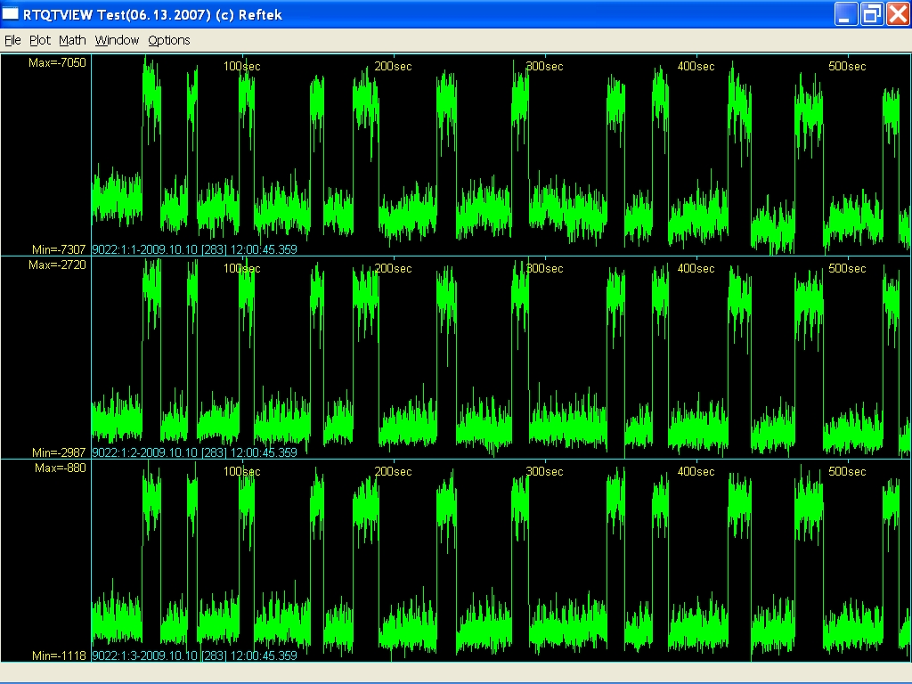Click the 200sec marker in channel 9022:1:2 plot
Image resolution: width=912 pixels, height=684 pixels.
point(393,269)
